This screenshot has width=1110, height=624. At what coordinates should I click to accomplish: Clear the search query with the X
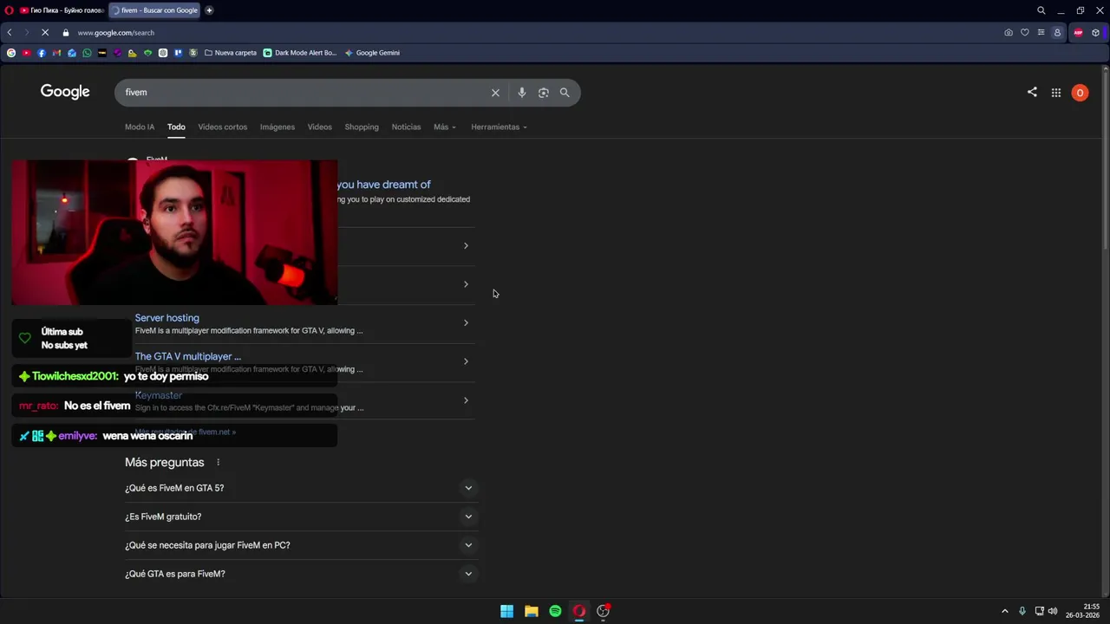click(x=495, y=93)
